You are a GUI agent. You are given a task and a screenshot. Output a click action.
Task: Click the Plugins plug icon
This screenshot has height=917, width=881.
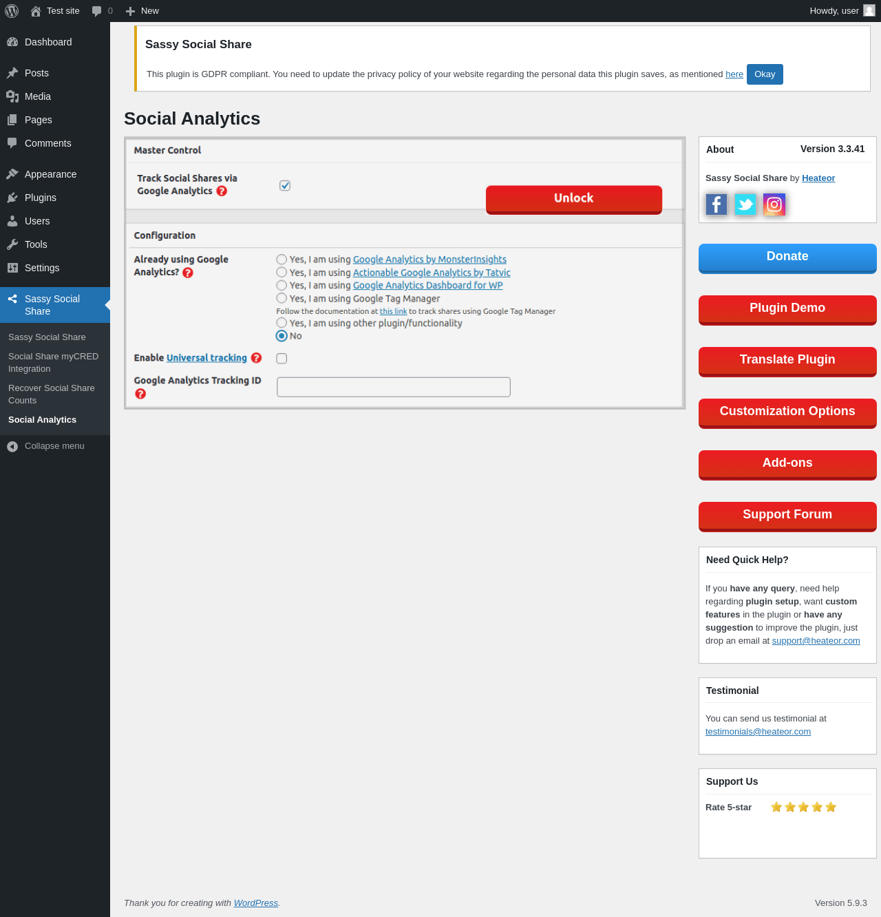[12, 198]
